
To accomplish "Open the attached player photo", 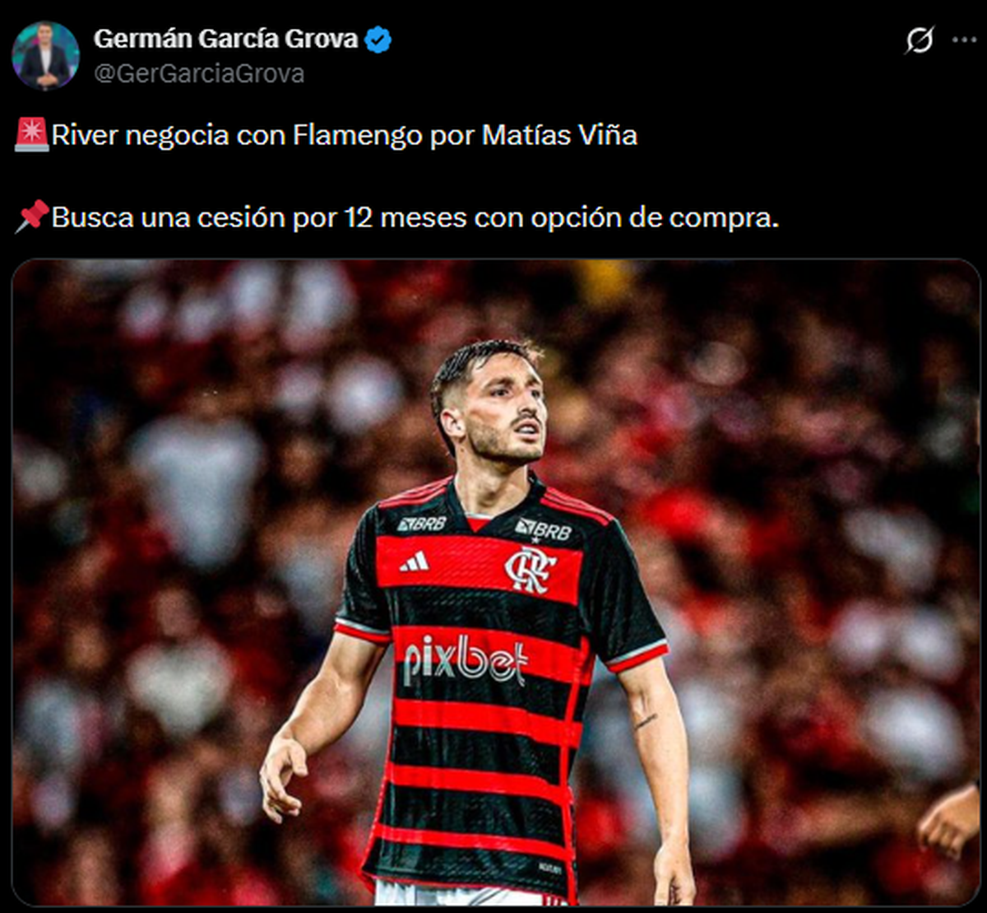I will click(496, 583).
